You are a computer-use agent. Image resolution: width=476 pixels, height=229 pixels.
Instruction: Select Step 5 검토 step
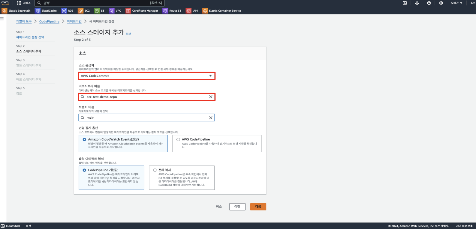pyautogui.click(x=19, y=94)
